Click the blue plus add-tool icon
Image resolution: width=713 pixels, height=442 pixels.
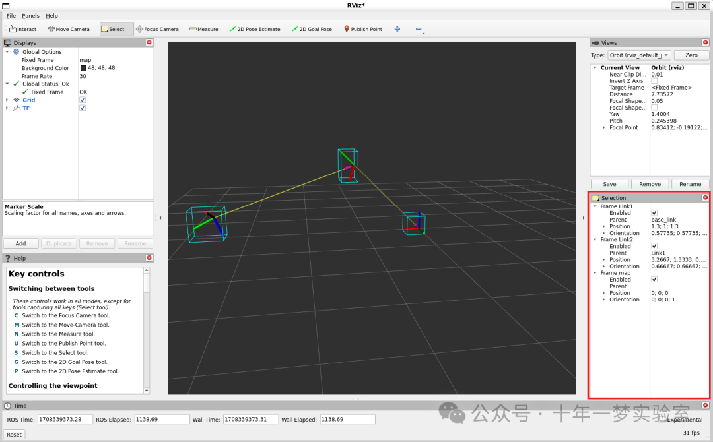click(x=397, y=28)
